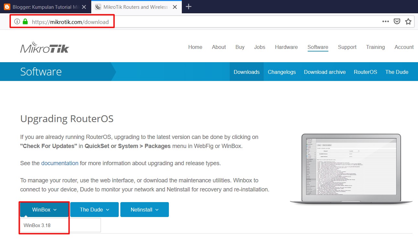Go to the Home nav item
The height and width of the screenshot is (240, 418).
(195, 47)
